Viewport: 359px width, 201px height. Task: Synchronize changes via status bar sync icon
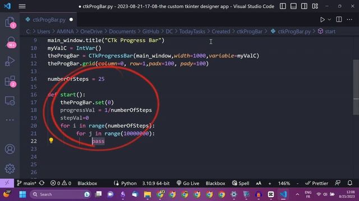point(42,183)
